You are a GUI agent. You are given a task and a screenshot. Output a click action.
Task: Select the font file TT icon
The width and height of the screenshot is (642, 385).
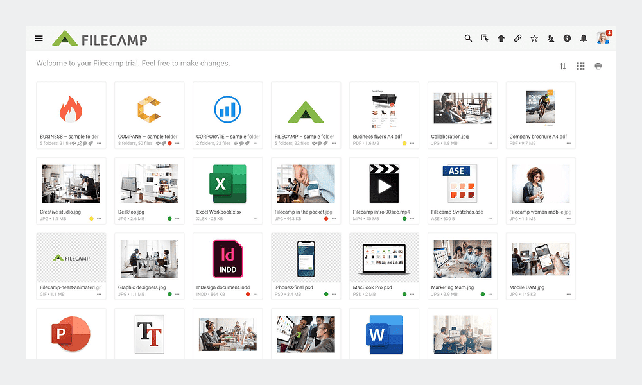(150, 334)
